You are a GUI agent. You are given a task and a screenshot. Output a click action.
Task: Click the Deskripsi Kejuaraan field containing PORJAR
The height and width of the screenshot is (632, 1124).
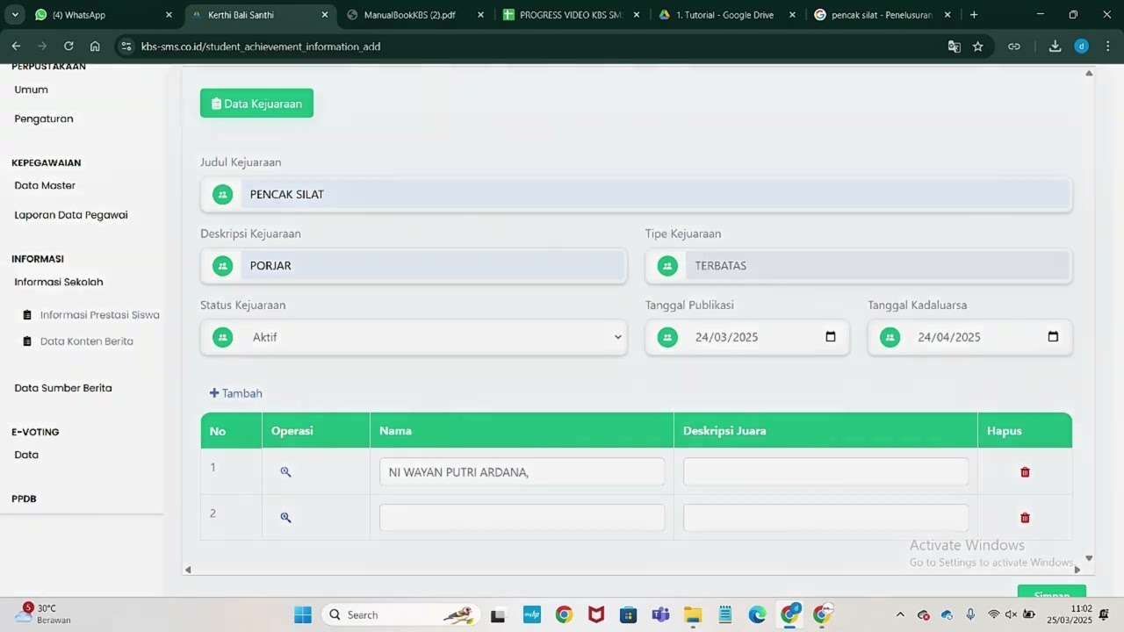414,266
